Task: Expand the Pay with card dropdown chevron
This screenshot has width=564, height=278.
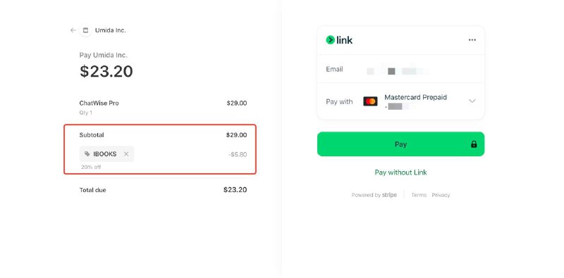Action: [472, 101]
